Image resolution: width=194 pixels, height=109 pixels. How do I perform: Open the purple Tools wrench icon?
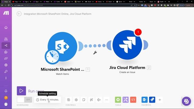pos(125,100)
